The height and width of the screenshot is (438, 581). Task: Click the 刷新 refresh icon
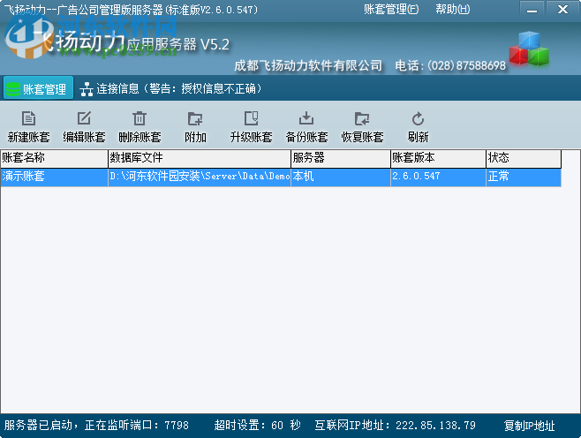(x=418, y=119)
